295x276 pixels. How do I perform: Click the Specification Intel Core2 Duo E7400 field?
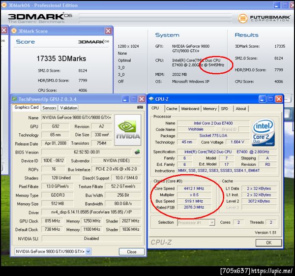227,152
